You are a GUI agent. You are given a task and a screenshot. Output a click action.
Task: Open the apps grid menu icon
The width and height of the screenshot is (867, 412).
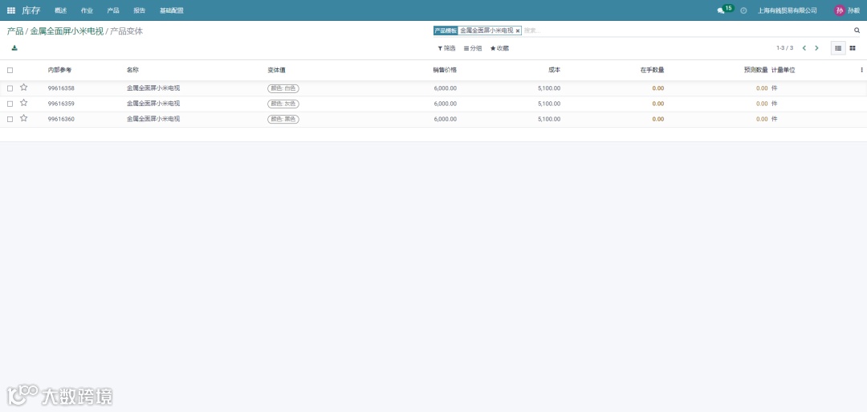pos(11,10)
